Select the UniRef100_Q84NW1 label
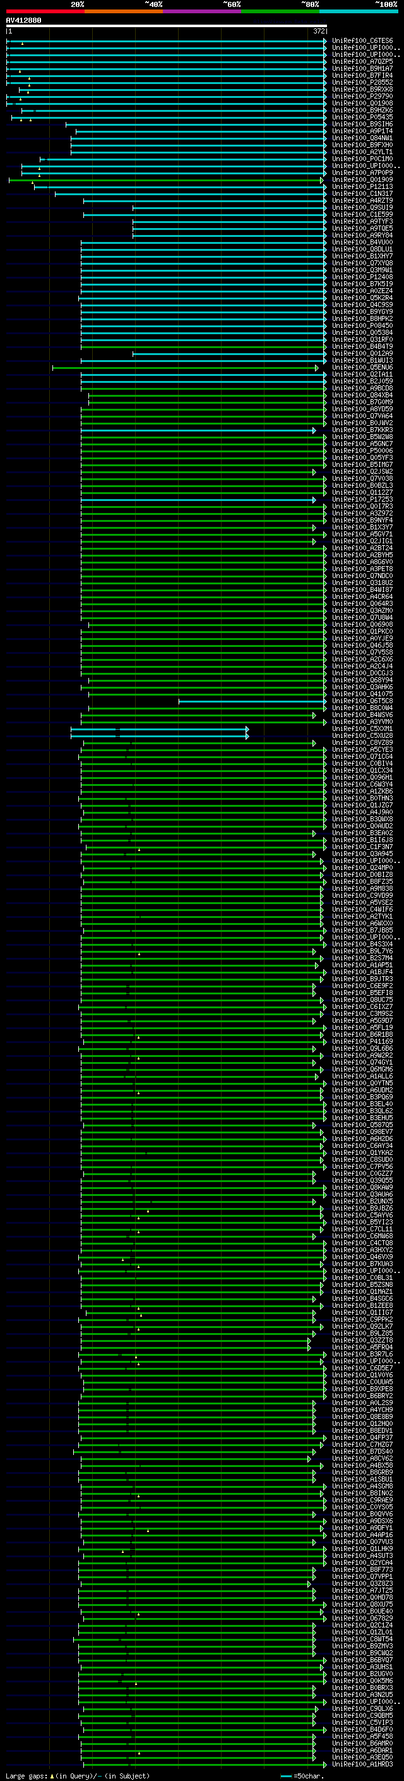The height and width of the screenshot is (1781, 404). coord(362,138)
